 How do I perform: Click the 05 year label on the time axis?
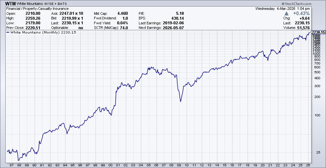coord(149,165)
